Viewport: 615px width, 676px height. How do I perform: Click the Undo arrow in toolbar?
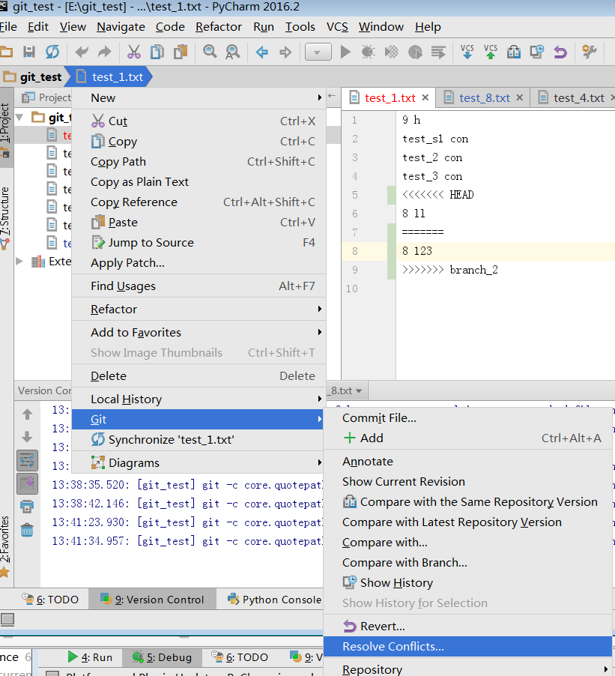point(82,52)
